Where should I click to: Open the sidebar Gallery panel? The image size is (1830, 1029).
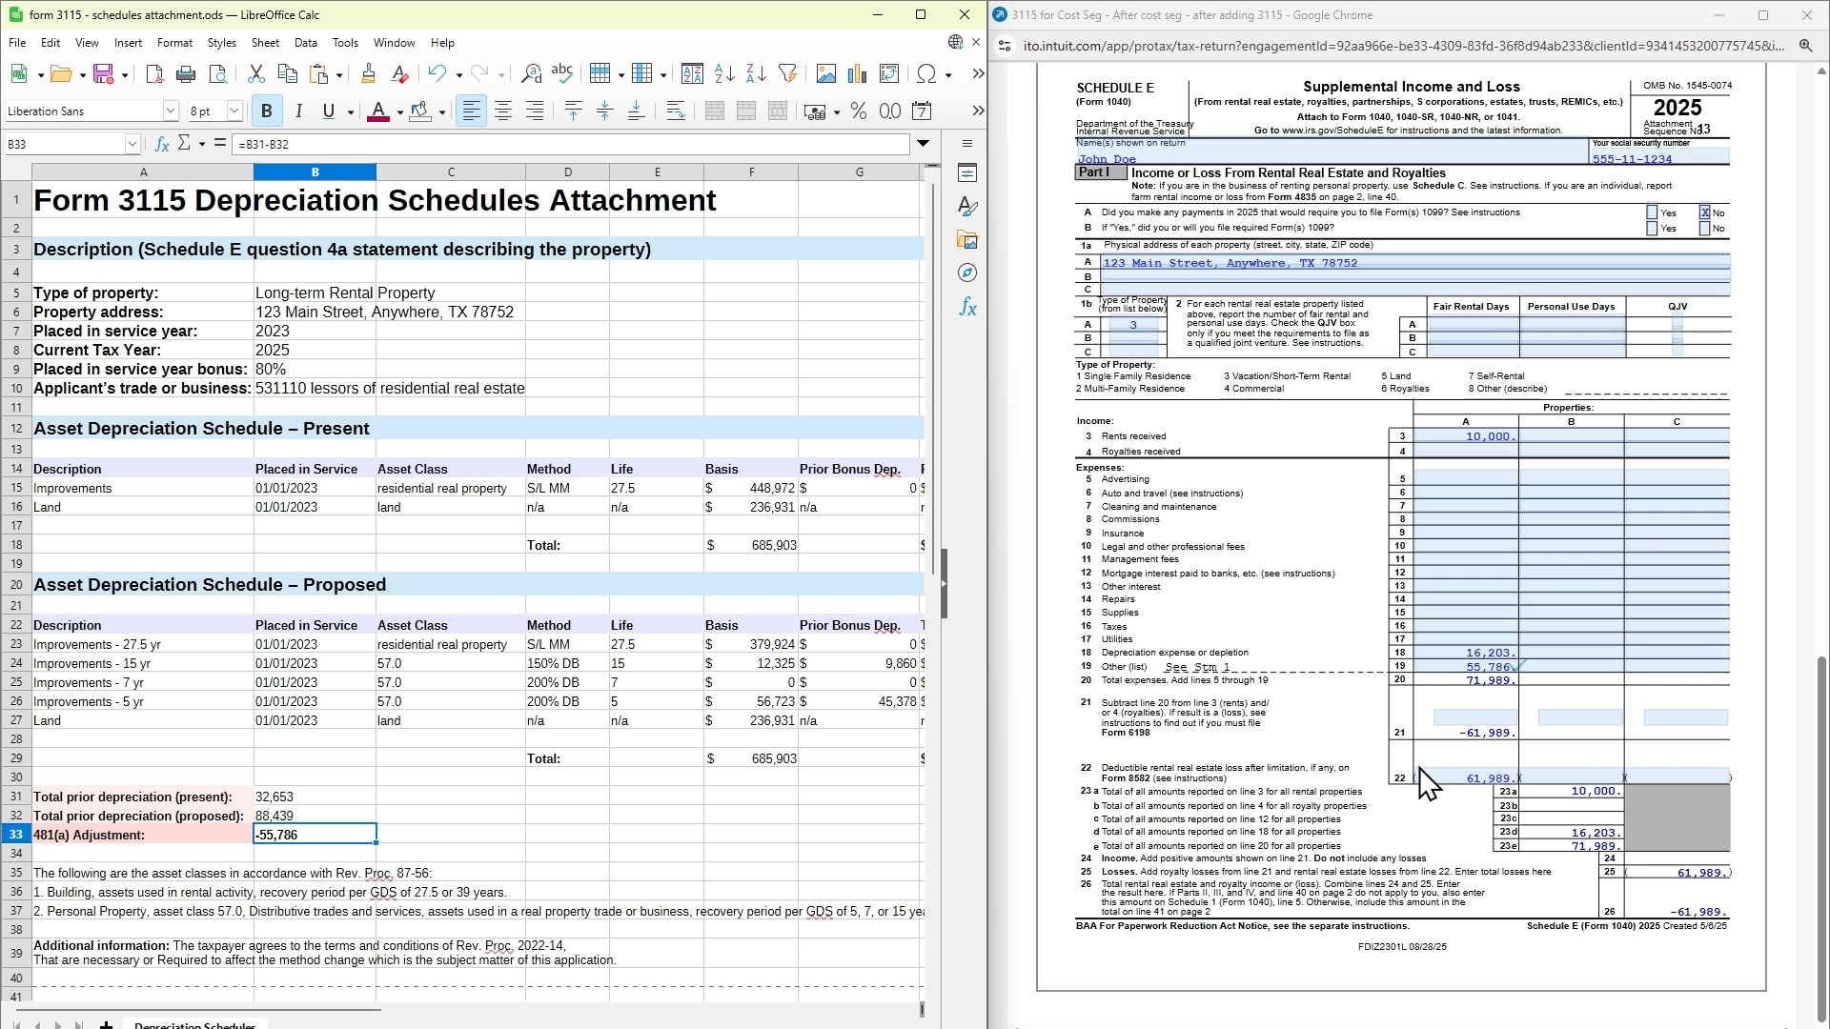coord(967,240)
